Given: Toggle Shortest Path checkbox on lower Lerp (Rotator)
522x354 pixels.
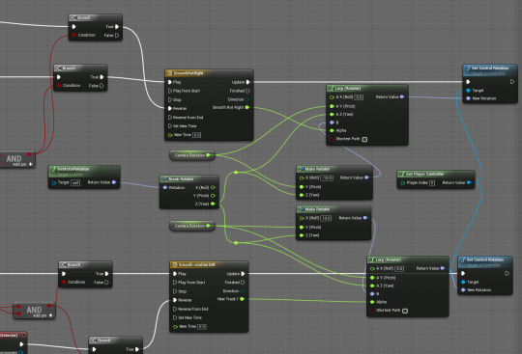Looking at the screenshot, I should 405,311.
